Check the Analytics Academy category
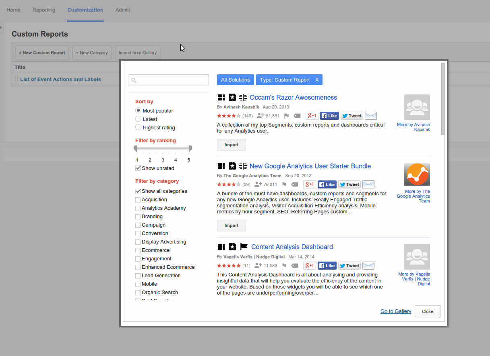Image resolution: width=490 pixels, height=356 pixels. pyautogui.click(x=138, y=208)
